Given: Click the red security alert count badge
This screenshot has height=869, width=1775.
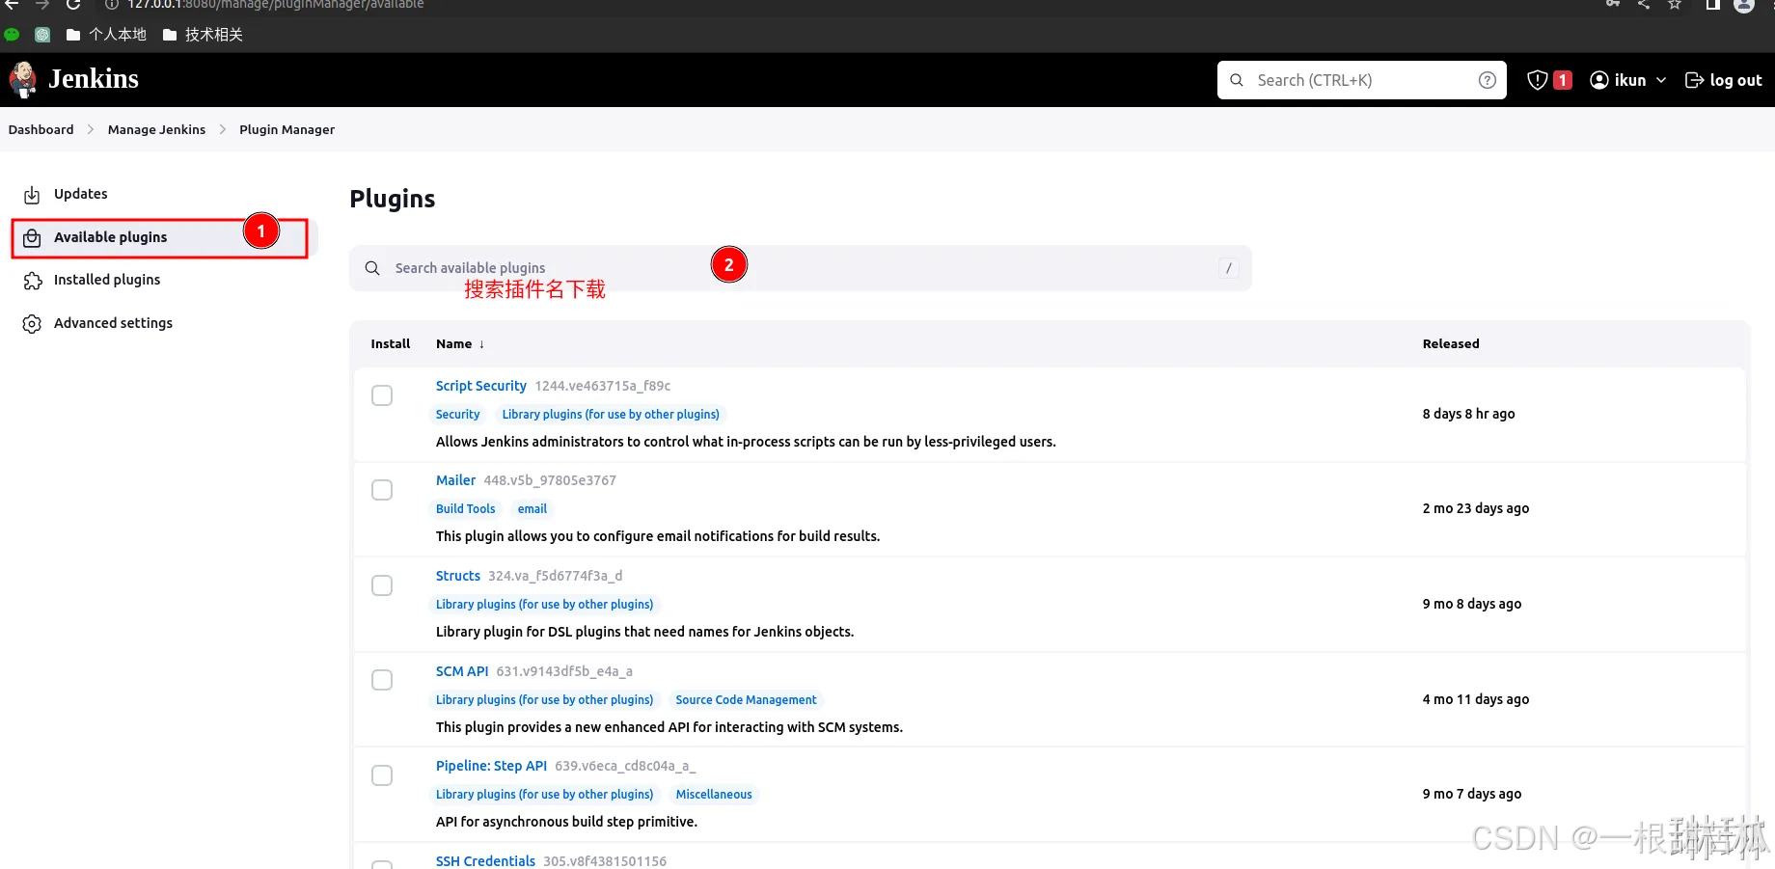Looking at the screenshot, I should click(1563, 80).
